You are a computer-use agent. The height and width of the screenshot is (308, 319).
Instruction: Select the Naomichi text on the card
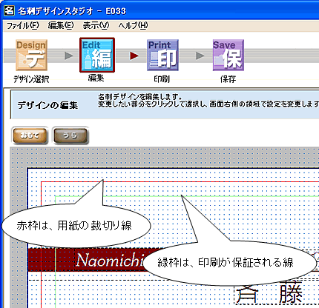click(x=110, y=260)
